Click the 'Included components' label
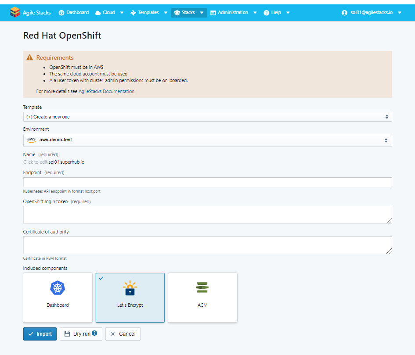 (45, 268)
